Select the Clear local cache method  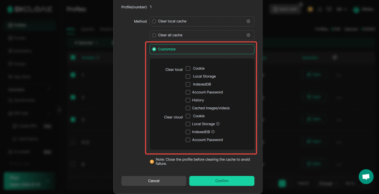point(154,21)
